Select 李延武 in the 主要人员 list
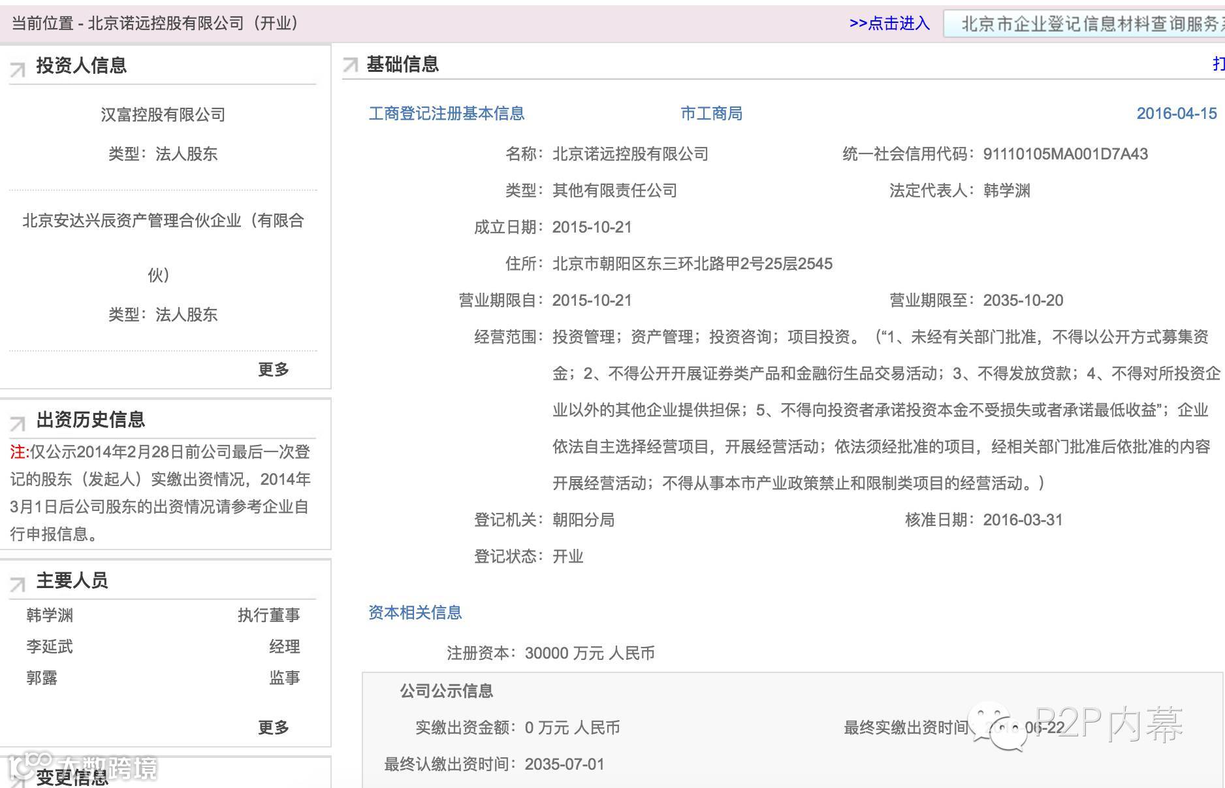 pos(50,647)
